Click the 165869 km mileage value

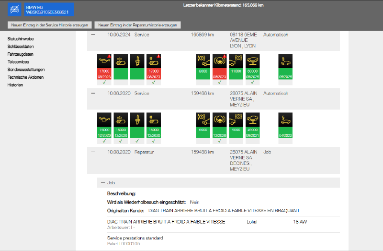coord(203,35)
